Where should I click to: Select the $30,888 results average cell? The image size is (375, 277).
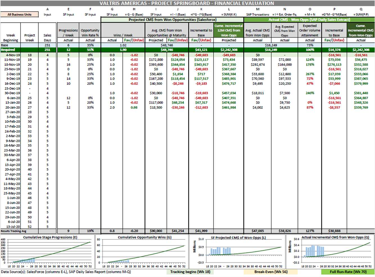(334, 231)
